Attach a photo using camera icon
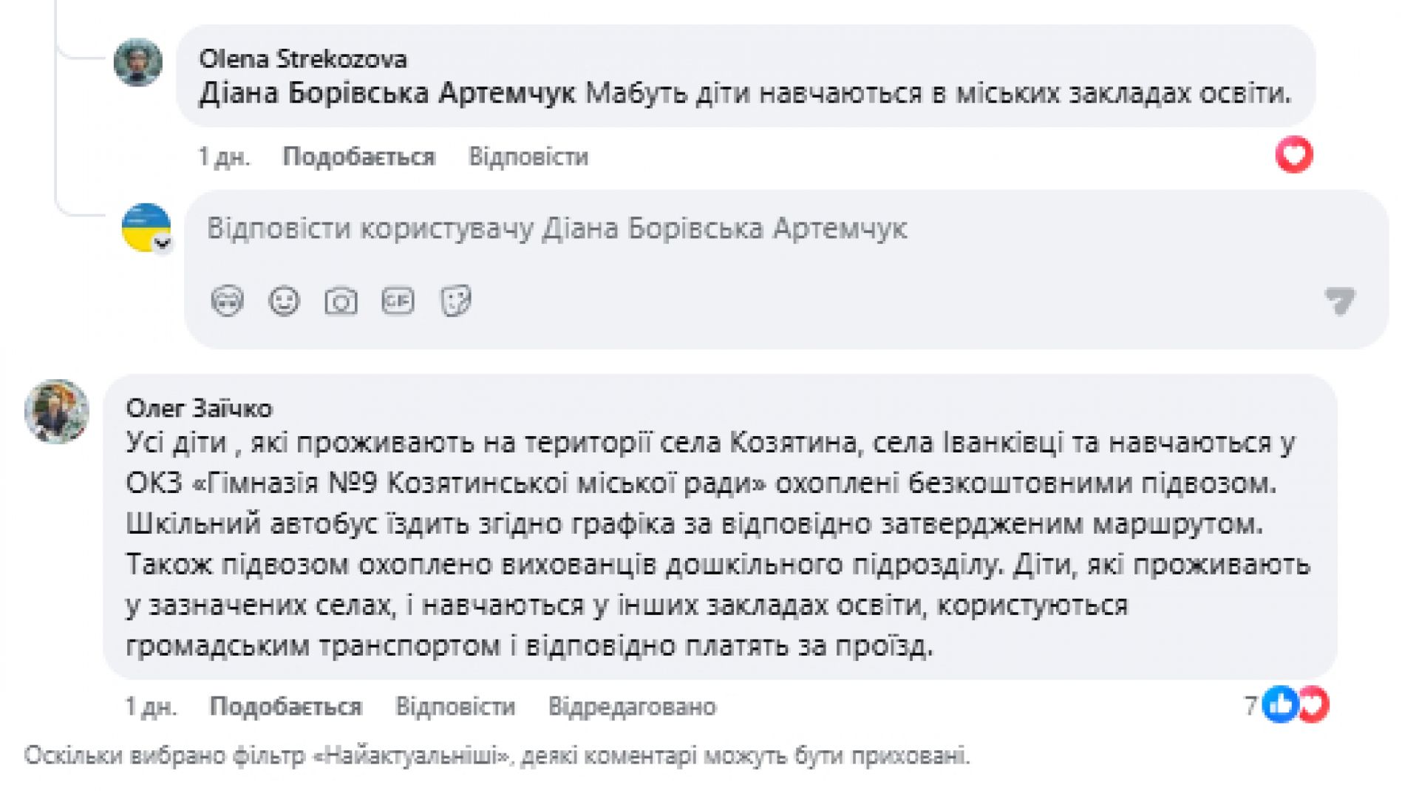This screenshot has width=1419, height=791. (341, 301)
